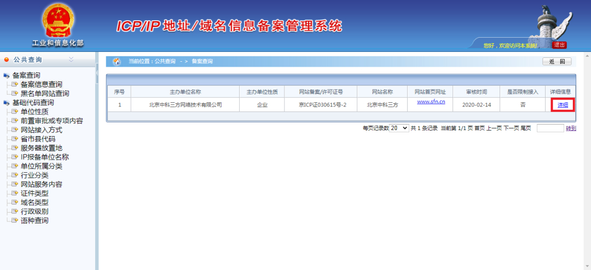Click the icon beside 证件类型
This screenshot has width=591, height=270.
pyautogui.click(x=15, y=193)
